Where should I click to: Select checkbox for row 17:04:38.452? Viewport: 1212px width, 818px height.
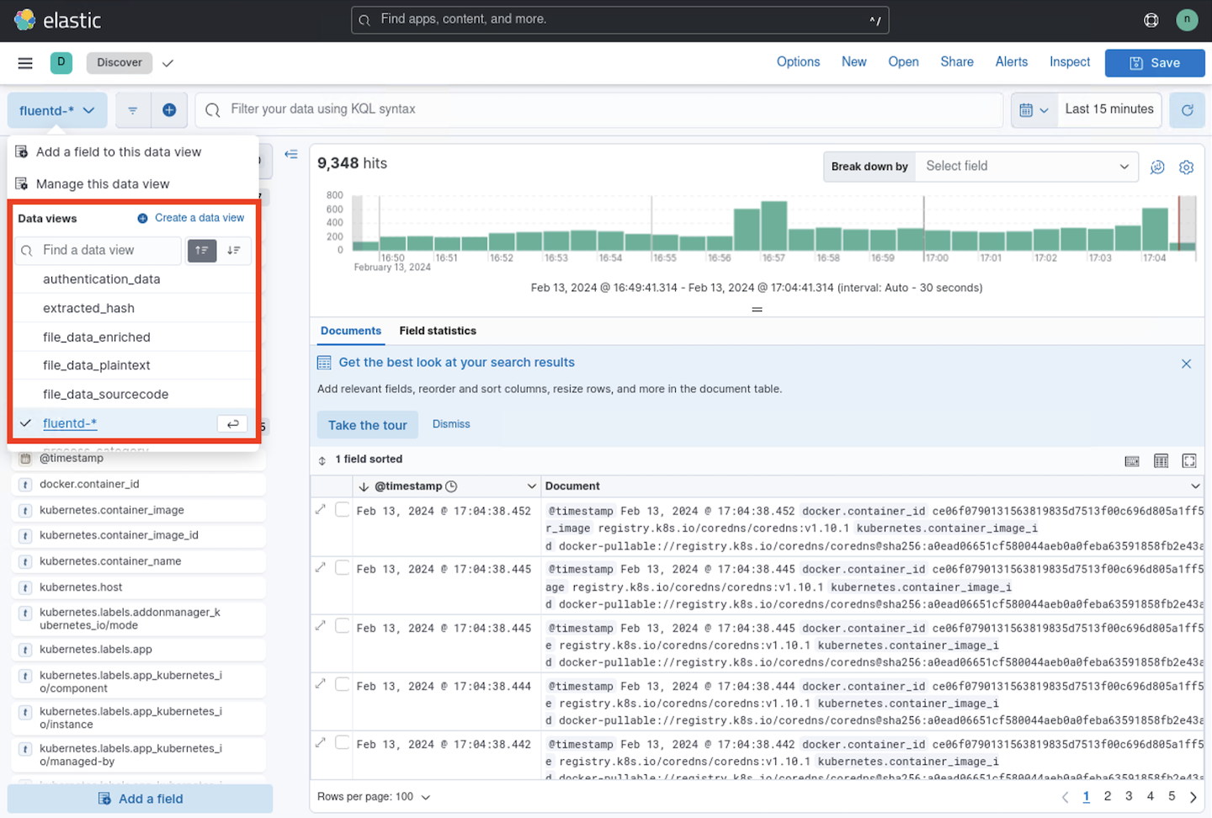pyautogui.click(x=343, y=510)
